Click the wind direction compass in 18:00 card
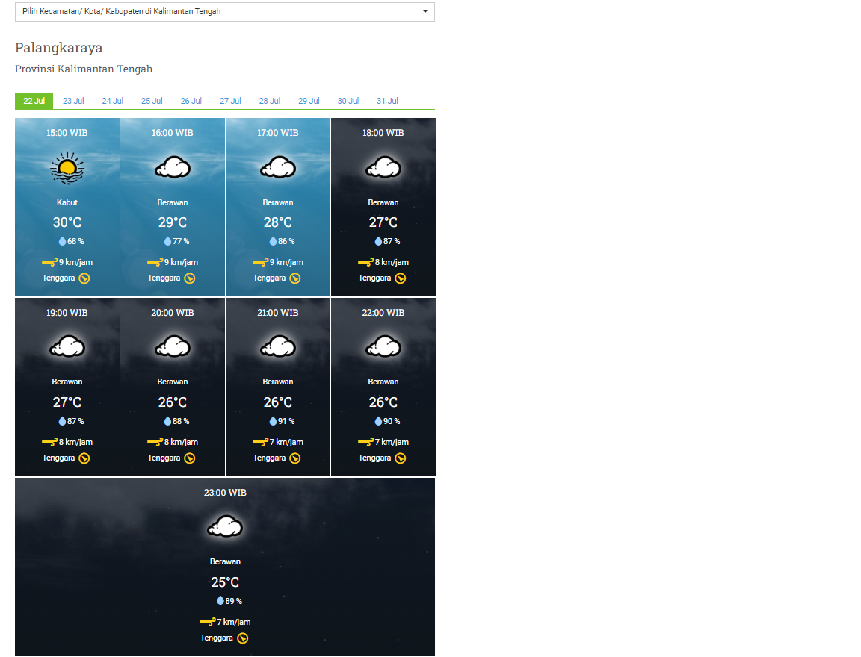This screenshot has height=657, width=861. coord(401,278)
